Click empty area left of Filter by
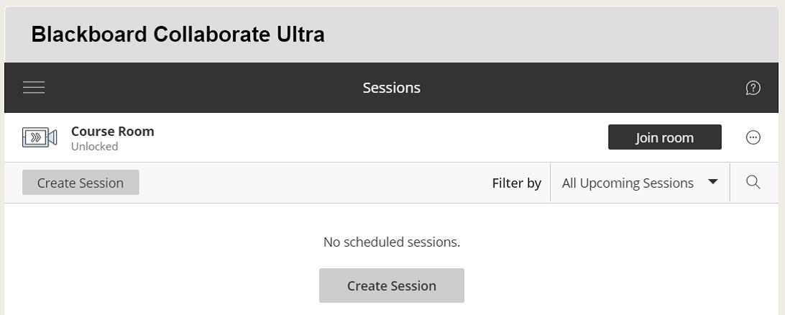785x315 pixels. point(309,183)
